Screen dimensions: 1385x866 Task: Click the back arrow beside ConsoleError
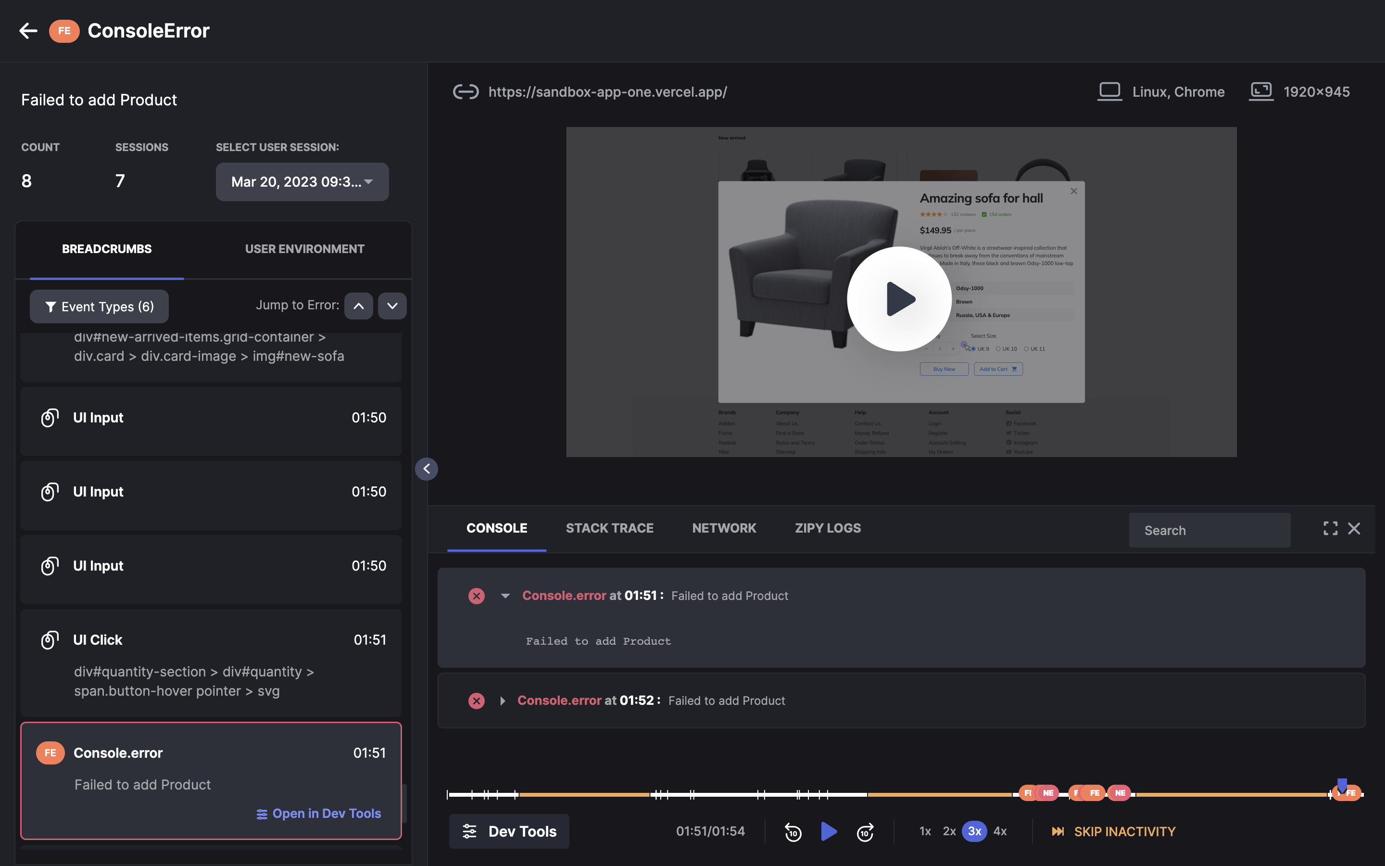pos(28,31)
